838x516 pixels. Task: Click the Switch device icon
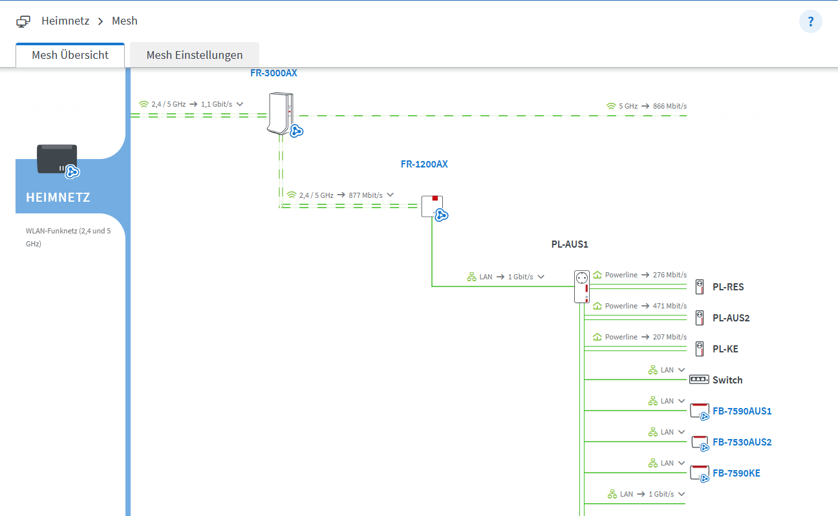[x=699, y=380]
